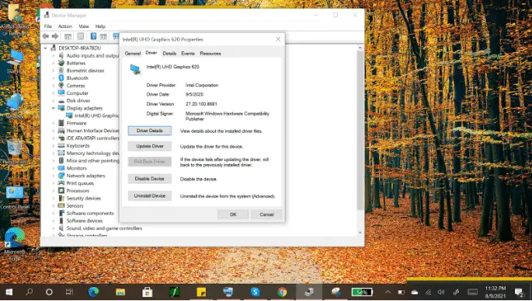Click the volume icon in system tray

click(441, 292)
